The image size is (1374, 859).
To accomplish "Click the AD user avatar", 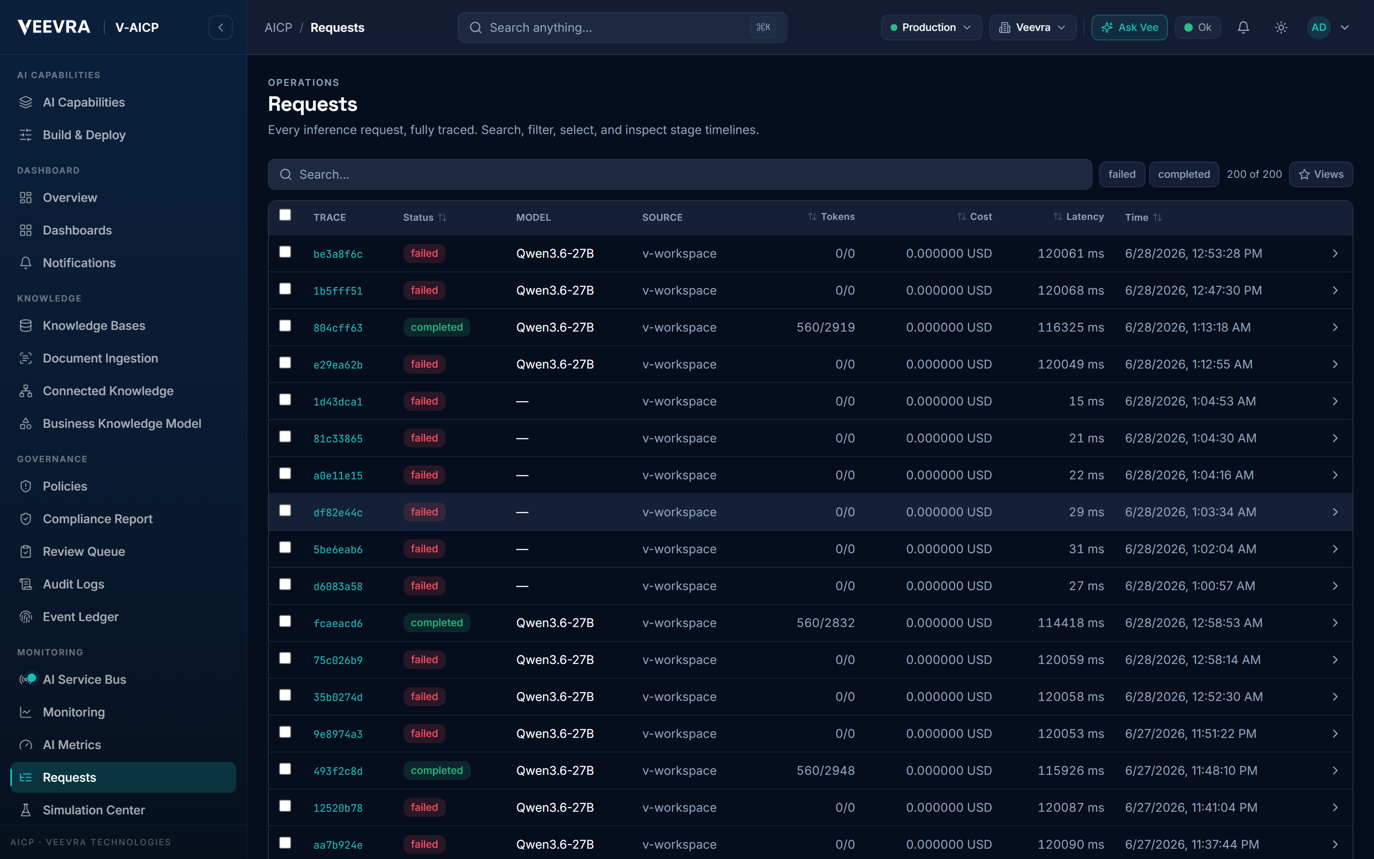I will (x=1318, y=27).
